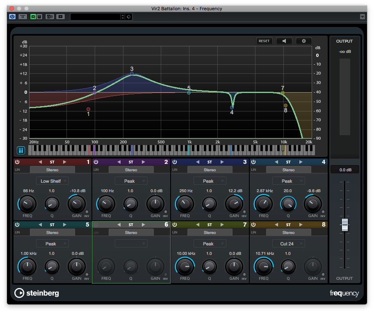Click band 1 red node in EQ graph

pyautogui.click(x=88, y=109)
